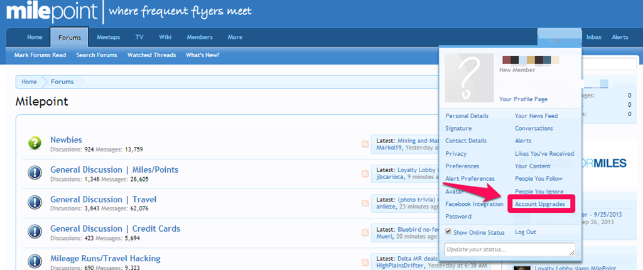This screenshot has height=270, width=643.
Task: Open People You Ignore
Action: [539, 192]
